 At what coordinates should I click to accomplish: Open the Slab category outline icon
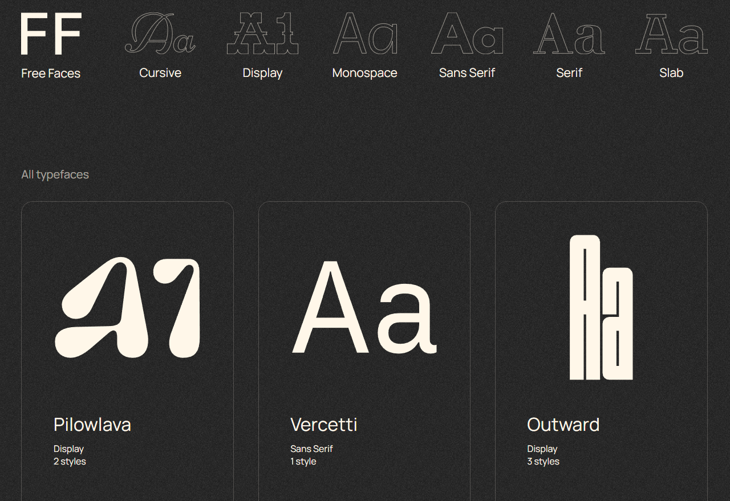(x=671, y=34)
